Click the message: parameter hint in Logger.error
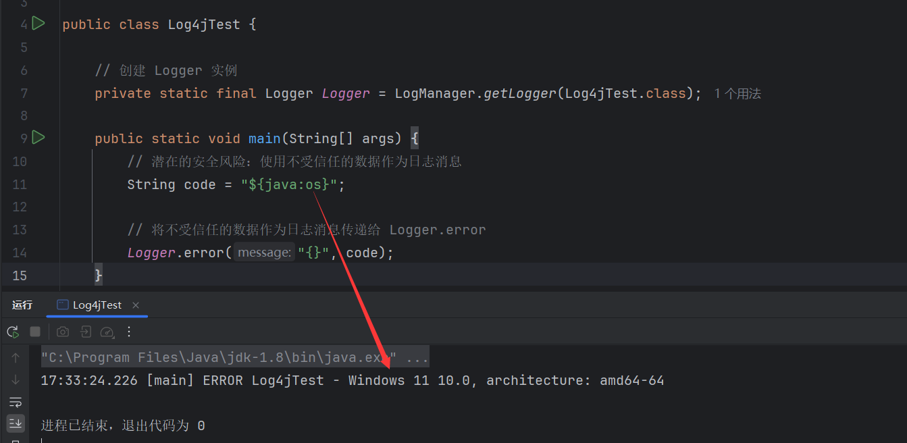The height and width of the screenshot is (443, 907). pos(264,253)
